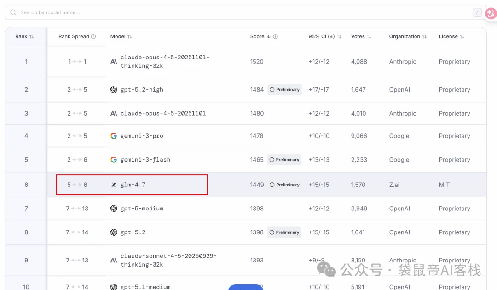Click the OpenAI logo next to gpt-5.2-high
Image resolution: width=497 pixels, height=290 pixels.
114,90
